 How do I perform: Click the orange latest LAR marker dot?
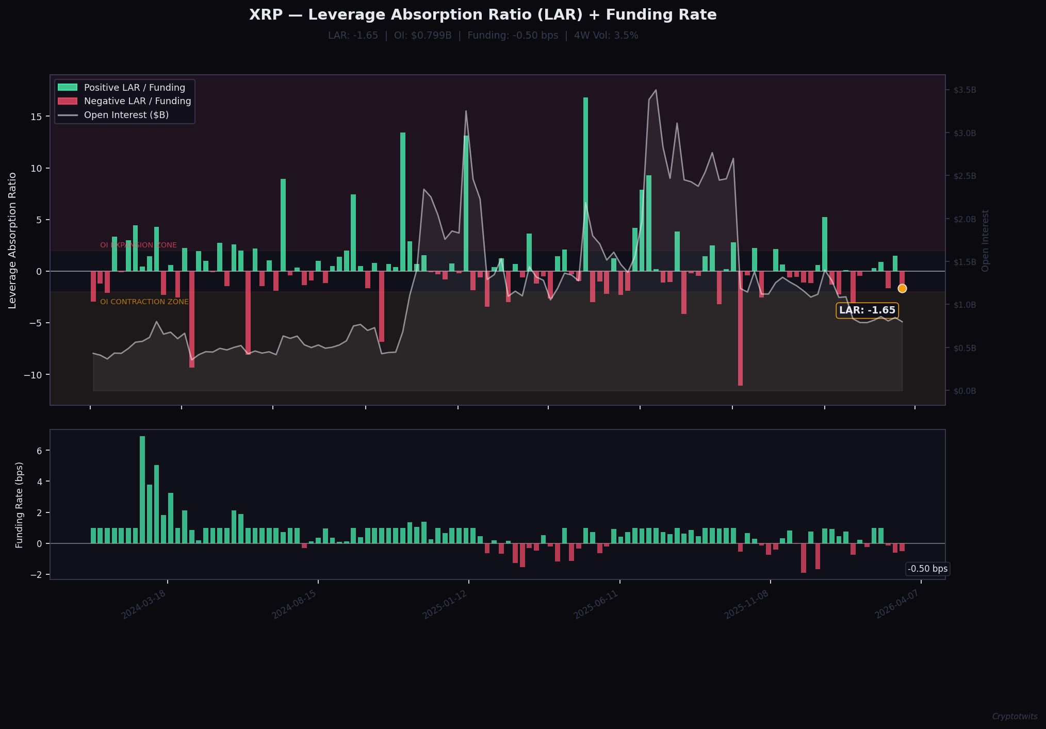point(902,289)
